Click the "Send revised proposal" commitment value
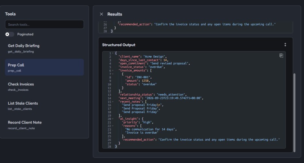This screenshot has height=163, width=304. point(169,64)
